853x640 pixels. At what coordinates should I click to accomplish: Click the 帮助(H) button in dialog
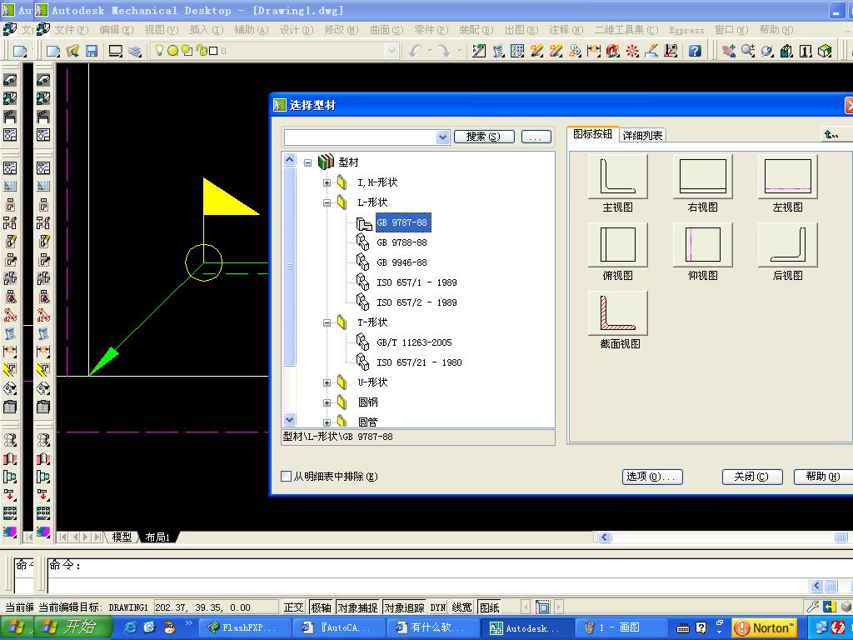823,477
